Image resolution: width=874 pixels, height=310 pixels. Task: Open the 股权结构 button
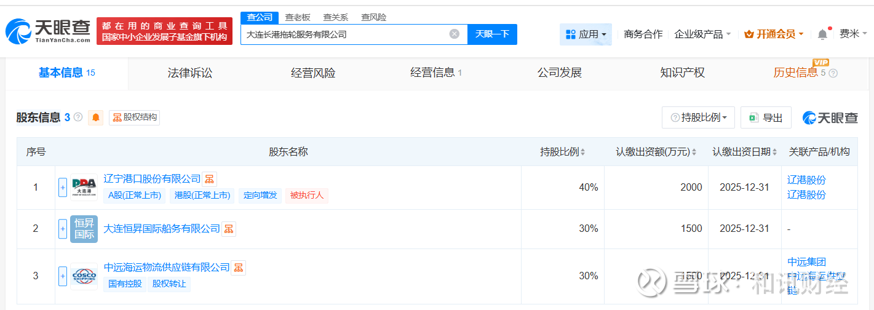point(134,117)
